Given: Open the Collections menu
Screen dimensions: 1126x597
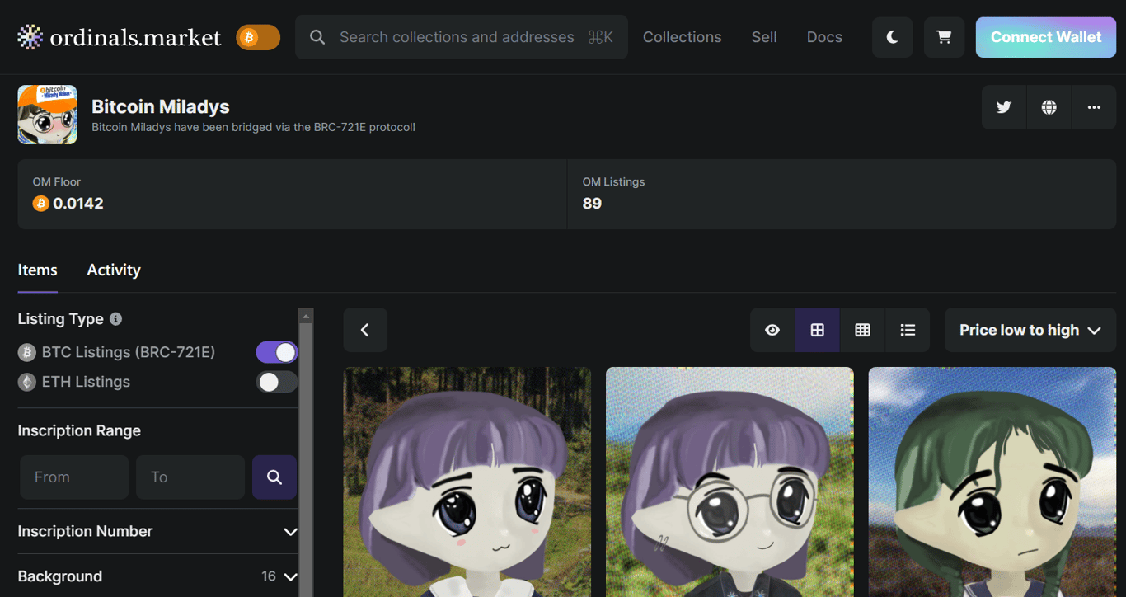Looking at the screenshot, I should [682, 37].
